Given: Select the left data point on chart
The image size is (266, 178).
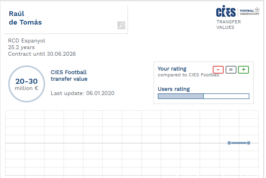Looking at the screenshot, I should point(229,143).
